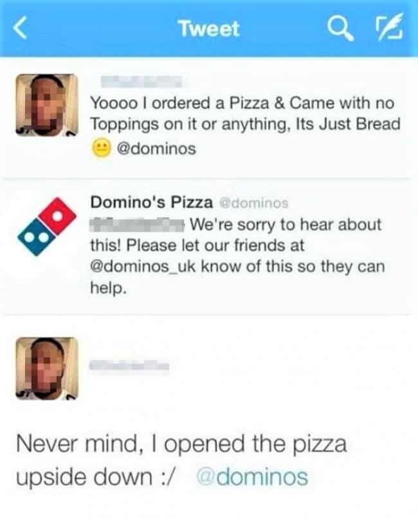This screenshot has width=418, height=519.
Task: Select the Tweet title in the header
Action: pyautogui.click(x=209, y=29)
